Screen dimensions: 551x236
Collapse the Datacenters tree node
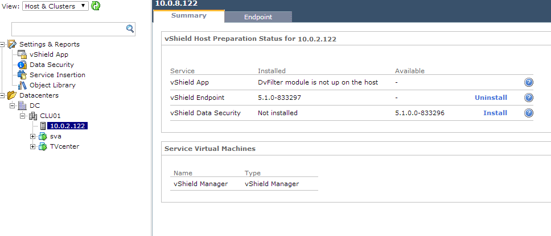(x=2, y=95)
